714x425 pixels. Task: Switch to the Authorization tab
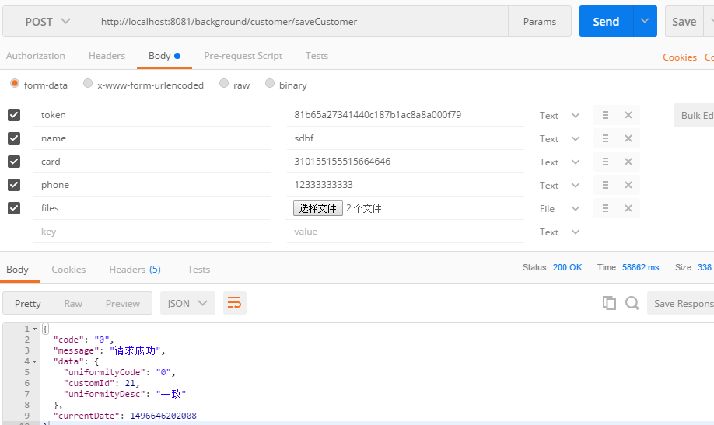pyautogui.click(x=36, y=56)
